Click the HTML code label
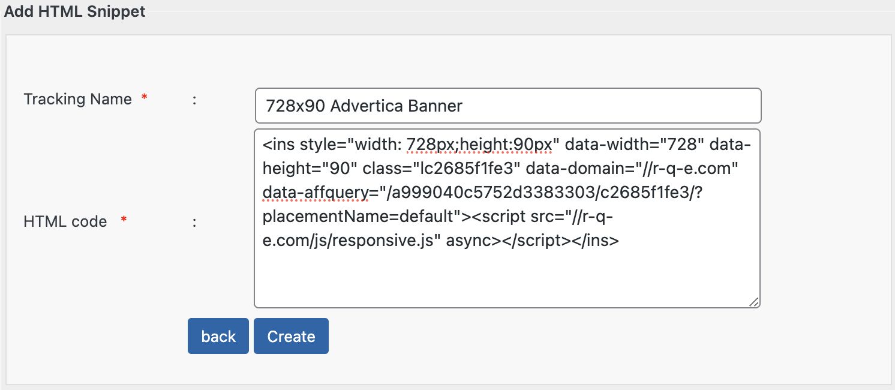This screenshot has height=390, width=895. pyautogui.click(x=65, y=221)
